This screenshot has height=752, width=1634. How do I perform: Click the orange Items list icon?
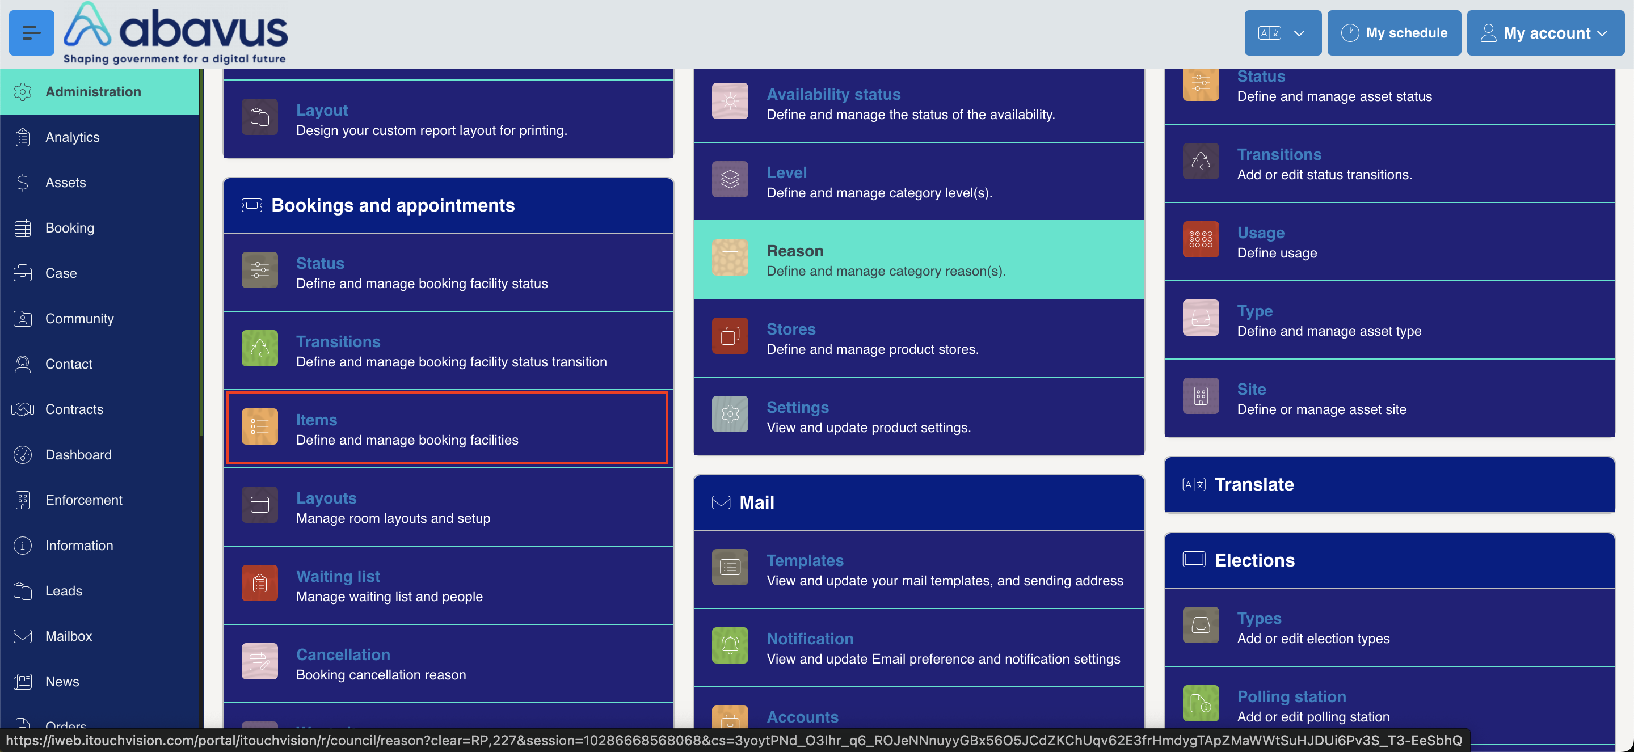point(259,426)
